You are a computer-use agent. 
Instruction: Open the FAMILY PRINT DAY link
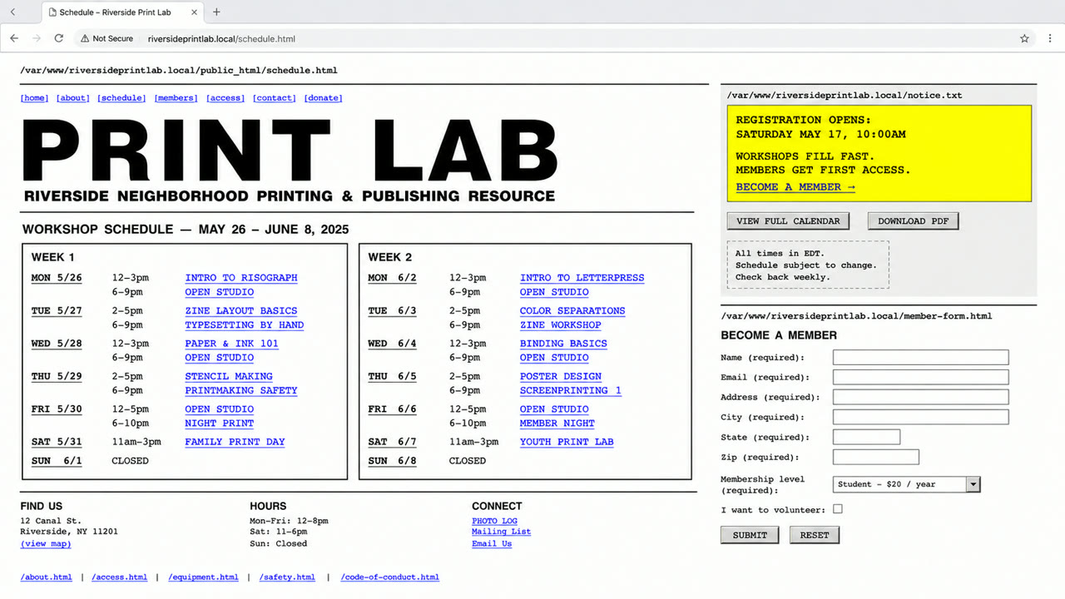point(235,442)
